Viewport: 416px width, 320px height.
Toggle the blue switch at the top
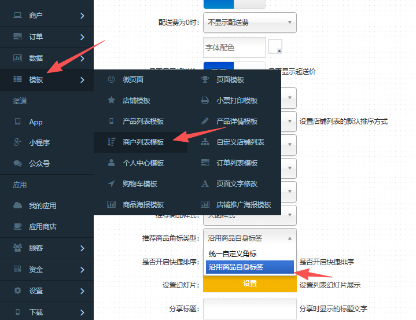[234, 3]
